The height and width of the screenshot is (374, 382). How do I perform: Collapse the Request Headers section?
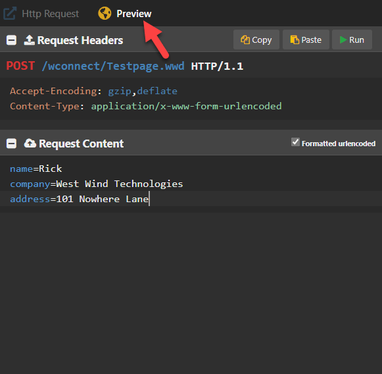tap(11, 40)
